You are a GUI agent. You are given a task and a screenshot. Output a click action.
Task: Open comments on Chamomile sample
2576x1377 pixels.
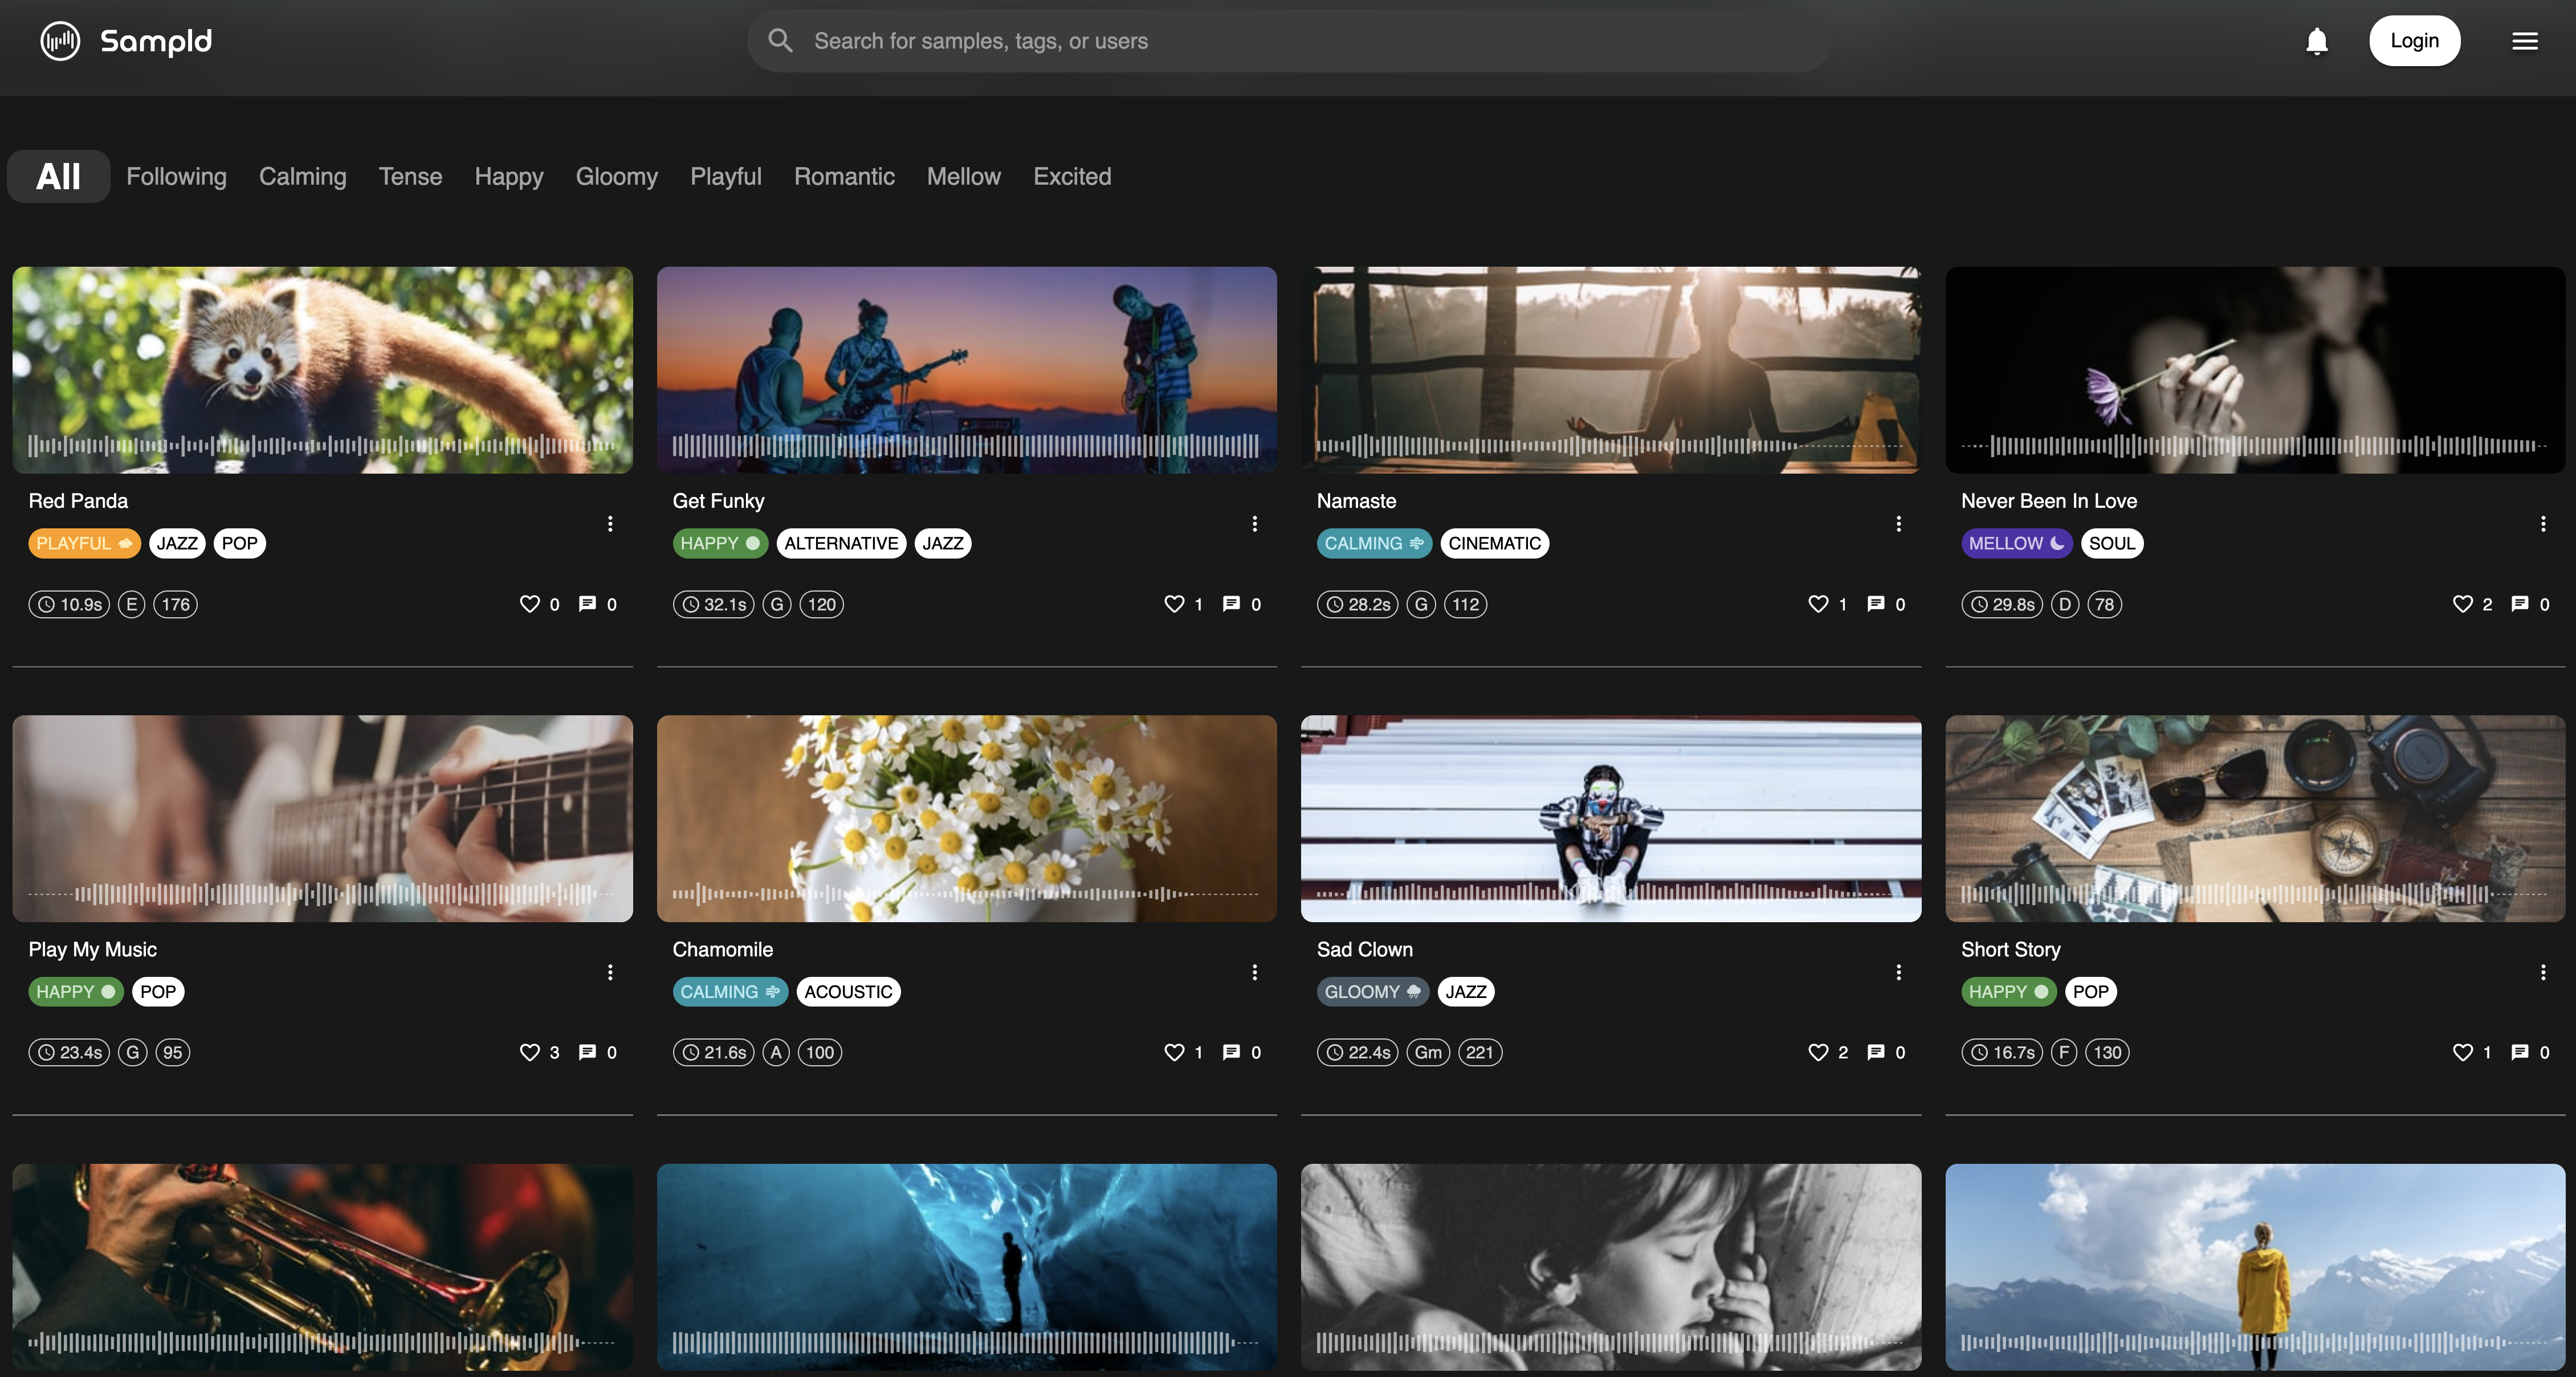click(x=1231, y=1052)
